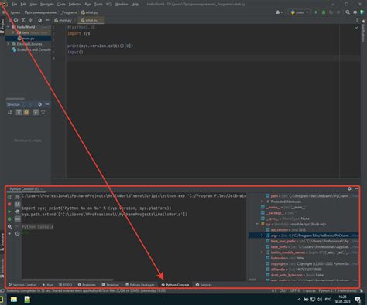Screen dimensions: 367x305
Task: Open the Edit menu
Action: pyautogui.click(x=23, y=5)
